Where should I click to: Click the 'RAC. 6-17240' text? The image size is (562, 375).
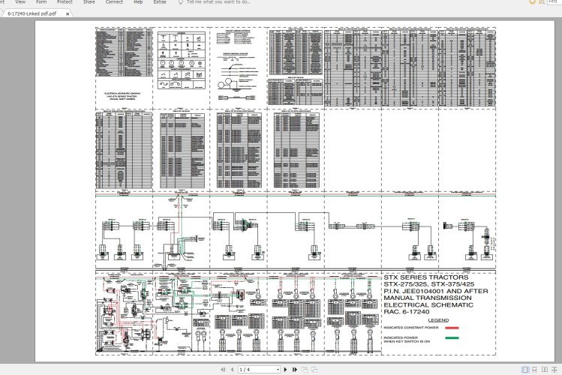click(x=407, y=311)
